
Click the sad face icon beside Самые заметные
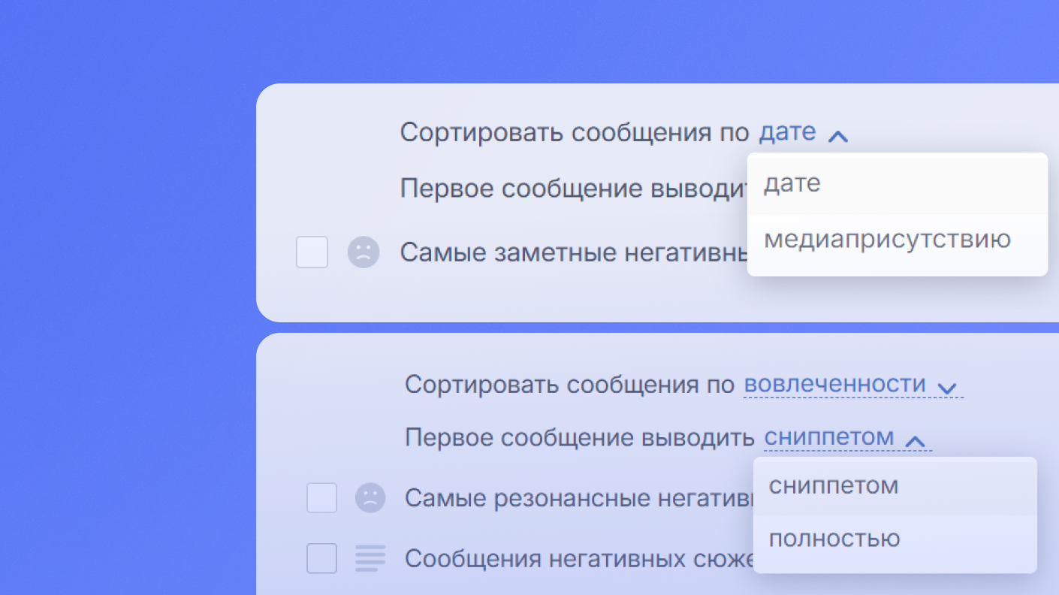pos(364,252)
